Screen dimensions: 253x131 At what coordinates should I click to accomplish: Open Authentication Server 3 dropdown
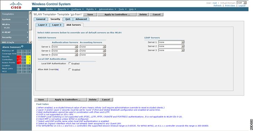point(65,55)
